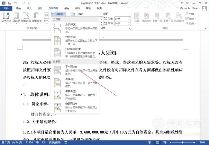Switch to the 开始 (Home) tab
This screenshot has width=209, height=145.
18,8
